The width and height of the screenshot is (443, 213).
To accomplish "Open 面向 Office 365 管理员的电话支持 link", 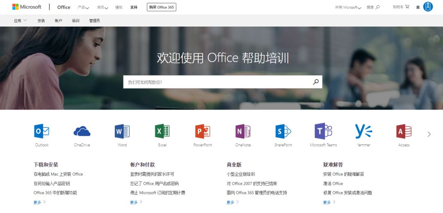I will tap(257, 193).
